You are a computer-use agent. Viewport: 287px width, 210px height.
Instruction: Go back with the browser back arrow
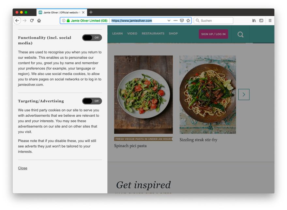(x=17, y=21)
